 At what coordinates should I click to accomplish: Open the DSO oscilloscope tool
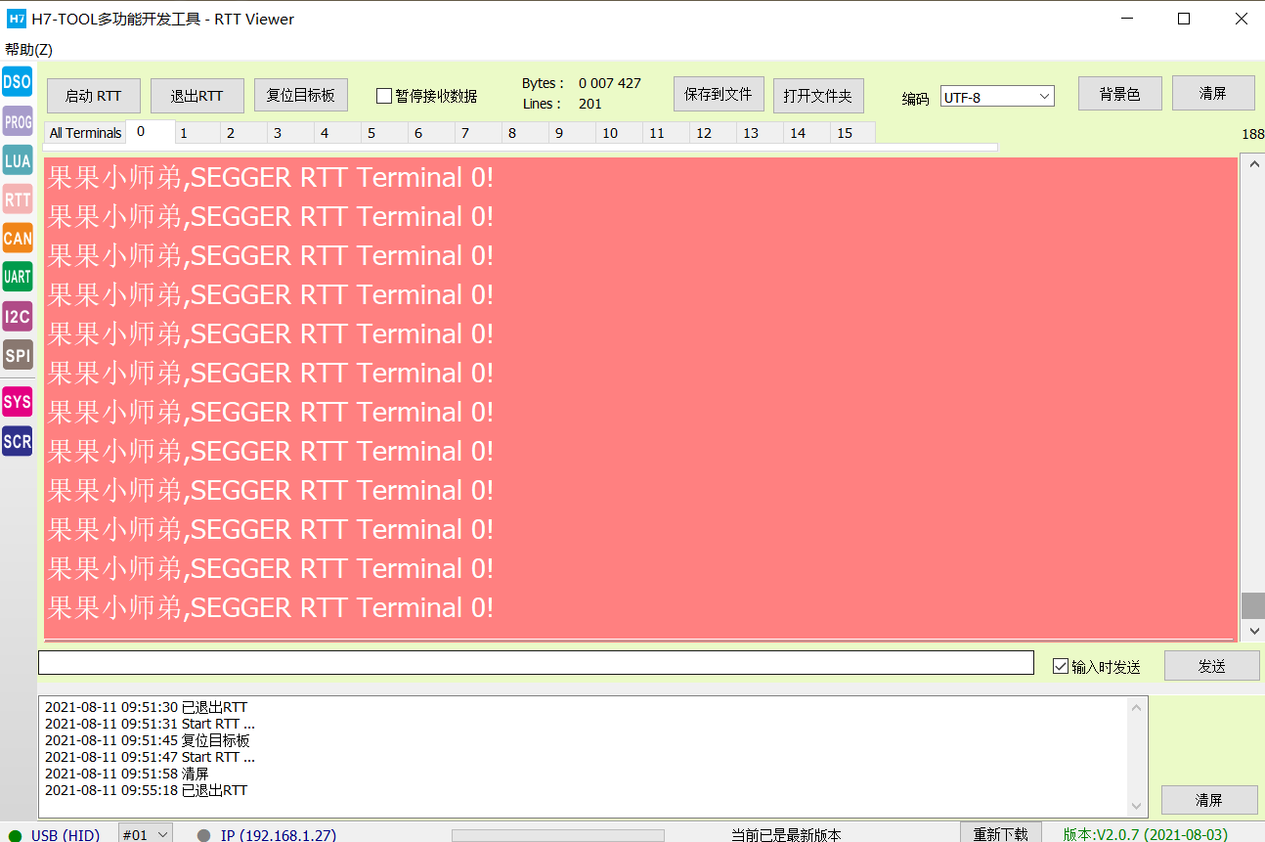[x=18, y=82]
